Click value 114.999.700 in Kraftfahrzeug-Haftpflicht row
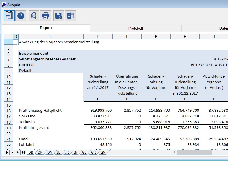The image size is (228, 171). point(159,111)
